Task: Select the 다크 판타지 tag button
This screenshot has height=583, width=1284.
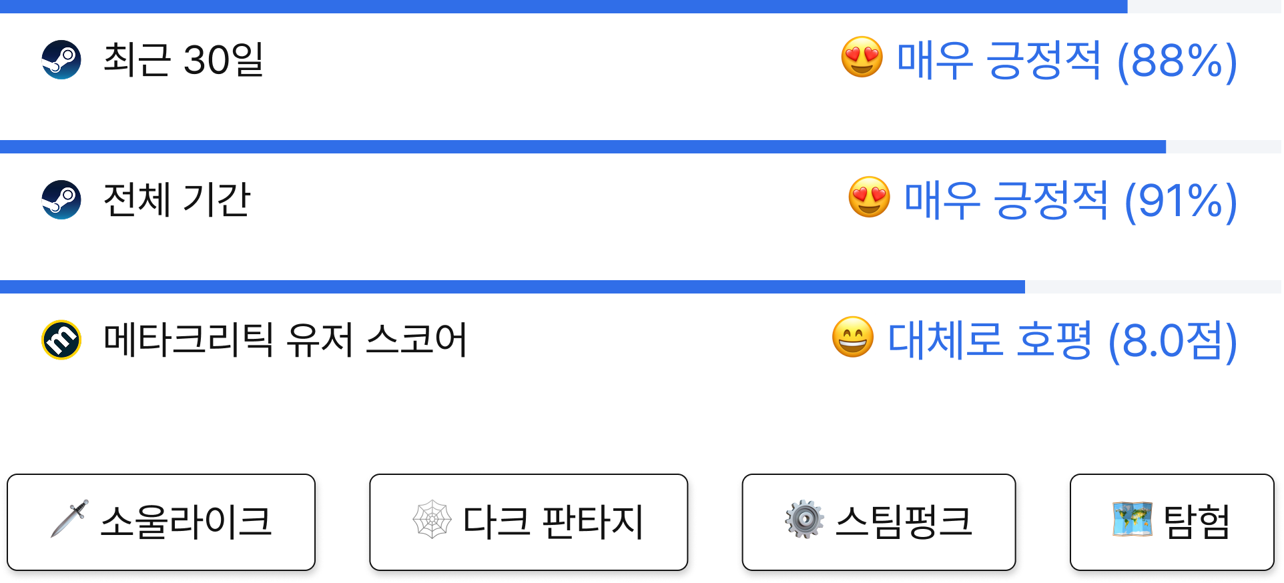Action: point(529,522)
